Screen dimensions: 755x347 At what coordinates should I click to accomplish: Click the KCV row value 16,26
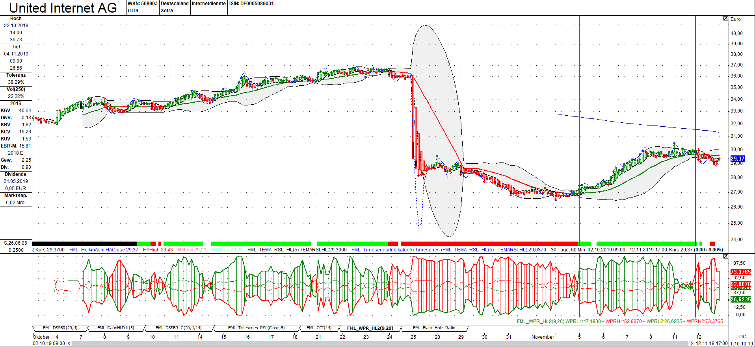pos(25,132)
